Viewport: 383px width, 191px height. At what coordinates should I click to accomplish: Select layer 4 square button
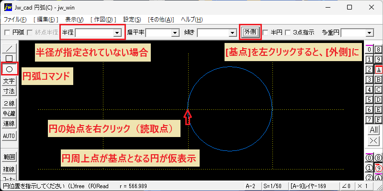369,90
